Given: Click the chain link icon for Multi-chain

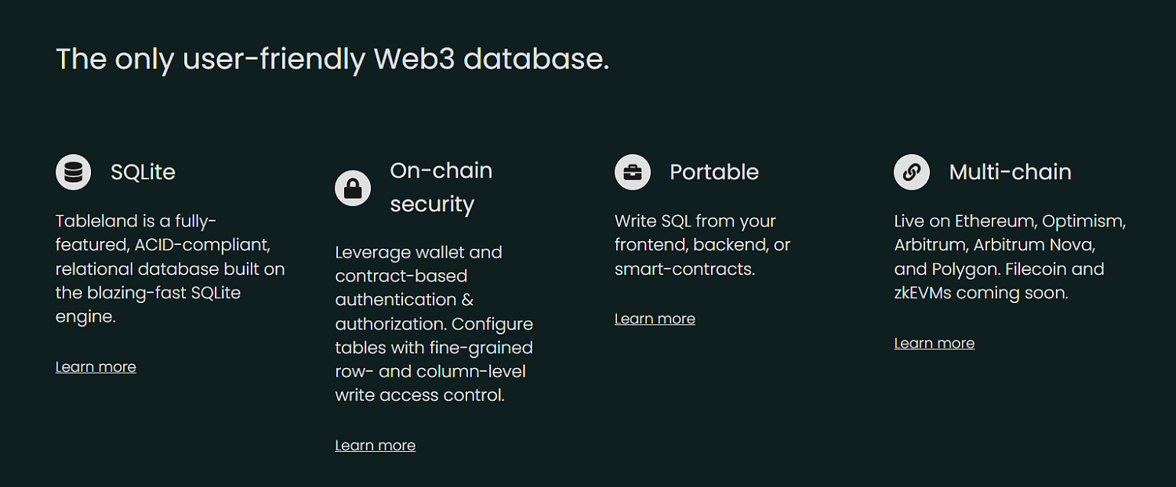Looking at the screenshot, I should click(x=912, y=172).
